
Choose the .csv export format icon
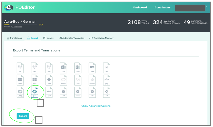92,68
